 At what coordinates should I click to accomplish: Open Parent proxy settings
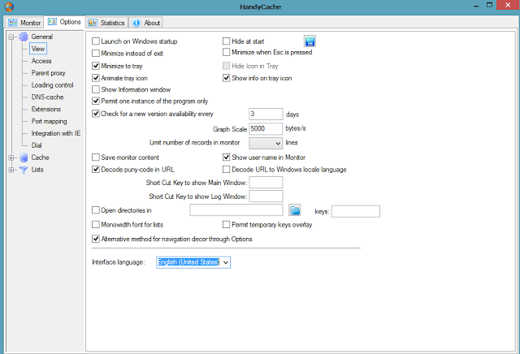[x=49, y=73]
